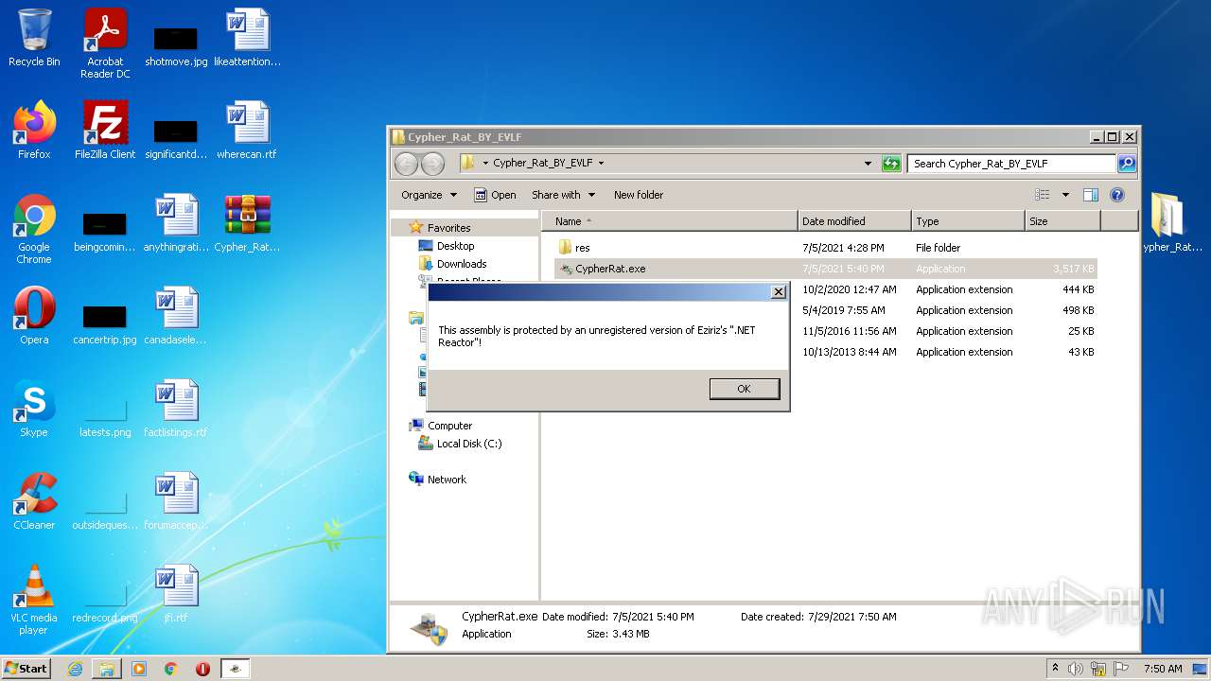Sort by Type column header
Screen dimensions: 1211x681
click(968, 221)
